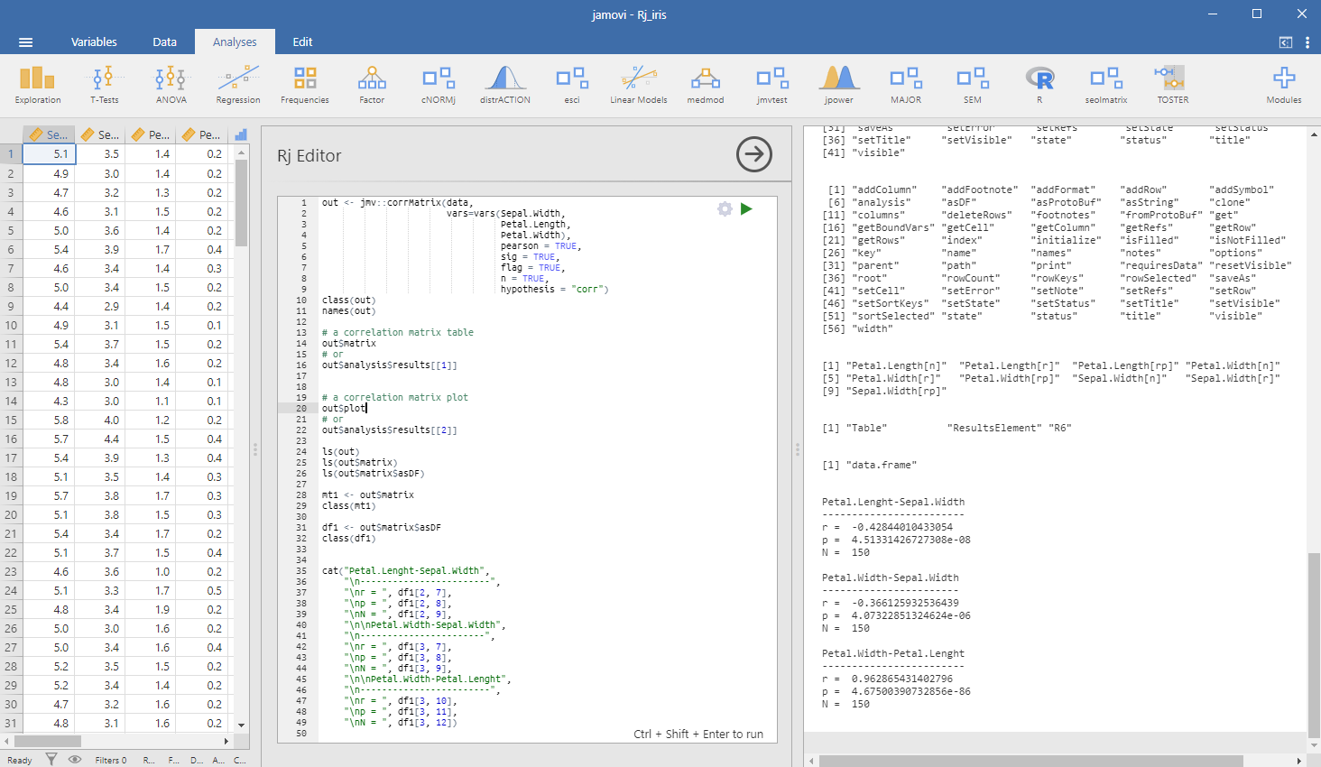Select the second Pe... column header
This screenshot has width=1321, height=767.
coord(201,134)
